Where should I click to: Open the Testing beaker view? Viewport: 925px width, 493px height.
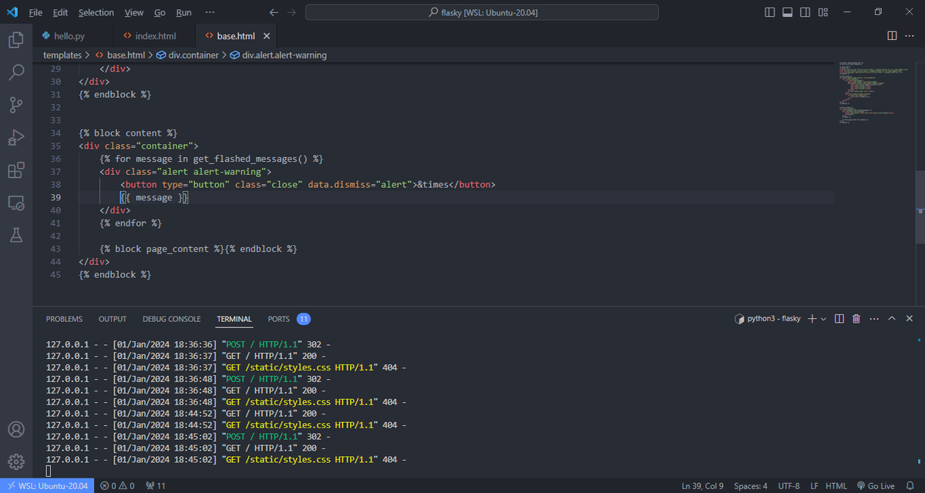click(x=15, y=235)
